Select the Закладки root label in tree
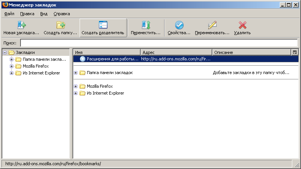Image resolution: width=301 pixels, height=169 pixels. tap(25, 52)
